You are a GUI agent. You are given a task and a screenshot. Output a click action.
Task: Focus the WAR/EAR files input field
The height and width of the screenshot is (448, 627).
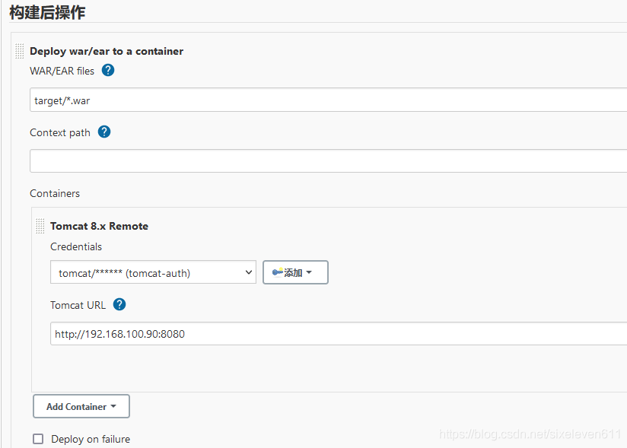[327, 100]
